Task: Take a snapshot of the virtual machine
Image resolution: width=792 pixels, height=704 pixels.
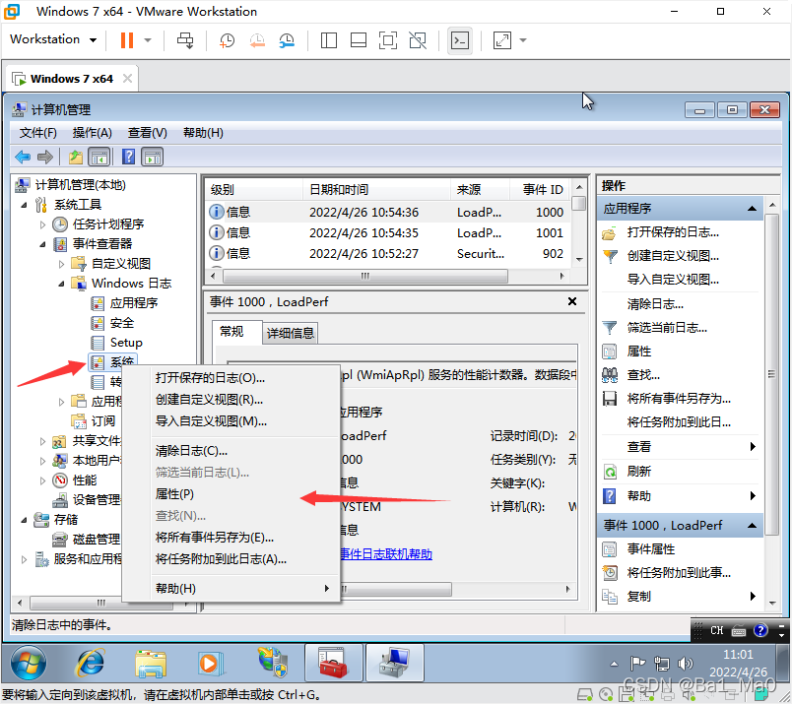Action: tap(227, 40)
